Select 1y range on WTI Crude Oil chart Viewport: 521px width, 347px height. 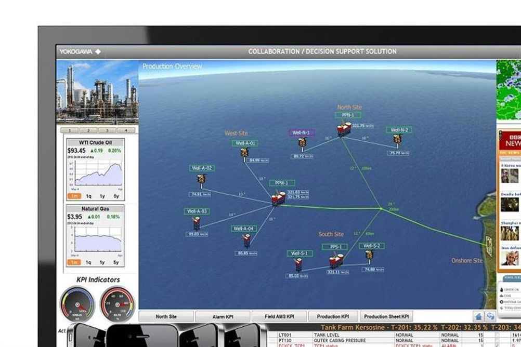coord(102,196)
